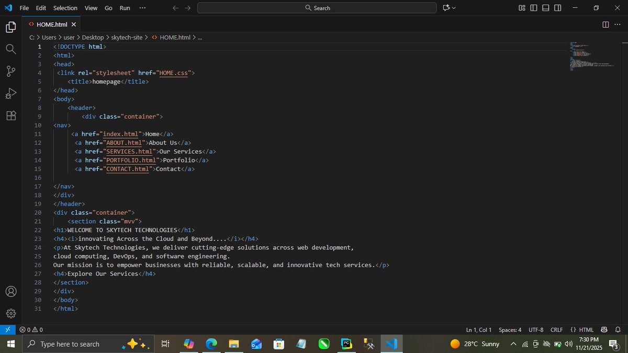Open the Explorer view in activity bar
Viewport: 628px width, 353px height.
(x=11, y=27)
